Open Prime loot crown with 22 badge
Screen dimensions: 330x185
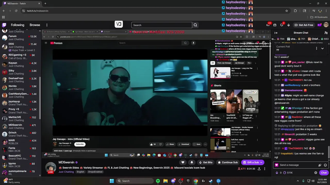[268, 25]
